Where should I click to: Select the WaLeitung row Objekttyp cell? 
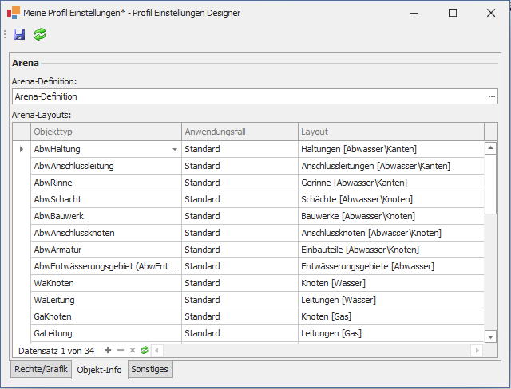[x=105, y=300]
